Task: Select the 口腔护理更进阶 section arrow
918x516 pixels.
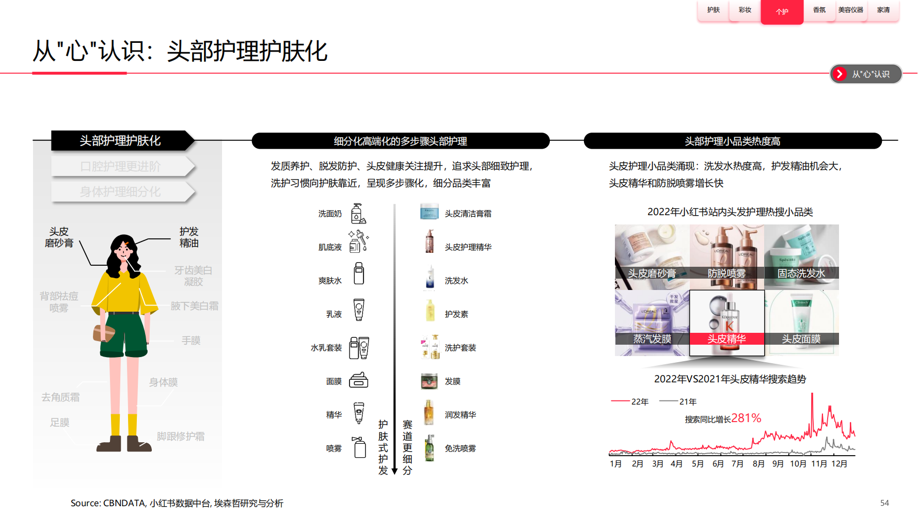Action: [123, 167]
